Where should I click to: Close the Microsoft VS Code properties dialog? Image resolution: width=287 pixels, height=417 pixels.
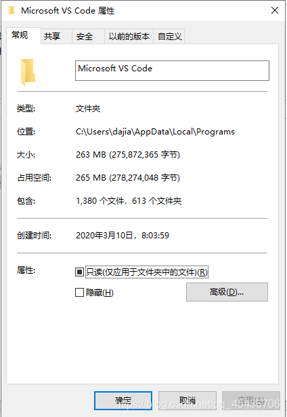275,10
